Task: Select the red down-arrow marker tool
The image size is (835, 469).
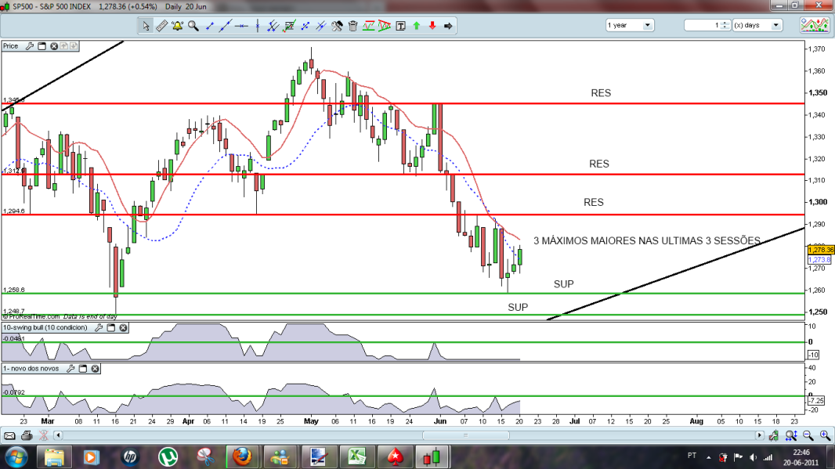Action: [432, 26]
